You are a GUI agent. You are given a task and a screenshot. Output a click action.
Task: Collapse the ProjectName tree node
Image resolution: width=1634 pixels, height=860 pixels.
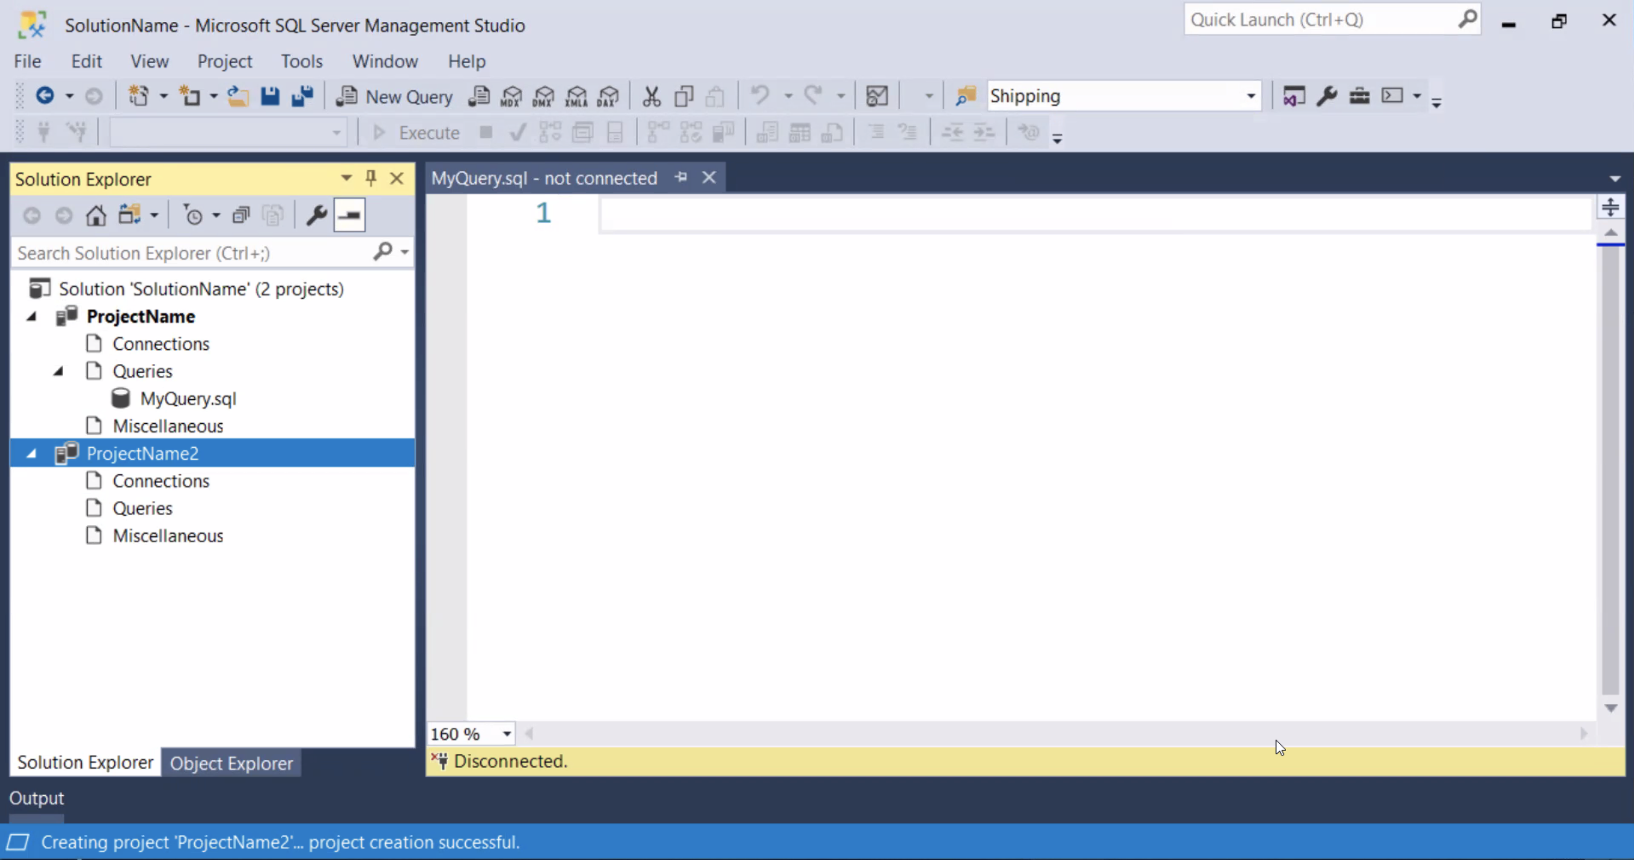pyautogui.click(x=31, y=317)
